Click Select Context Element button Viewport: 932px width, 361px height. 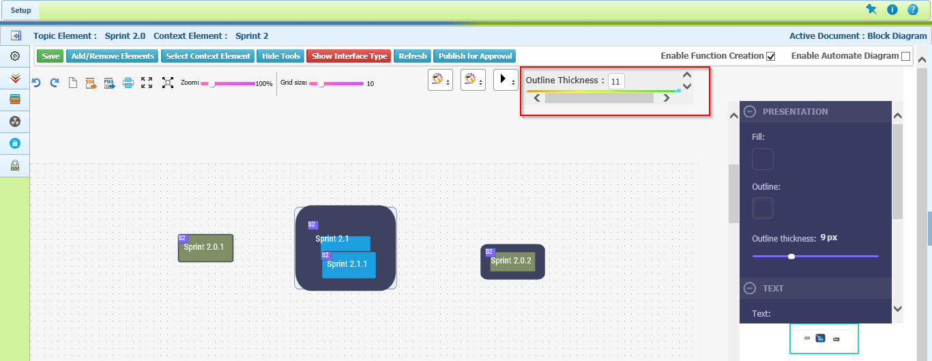[x=208, y=56]
